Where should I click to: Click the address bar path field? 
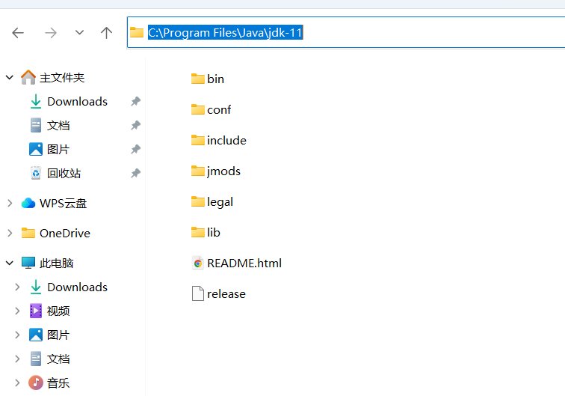[x=346, y=32]
